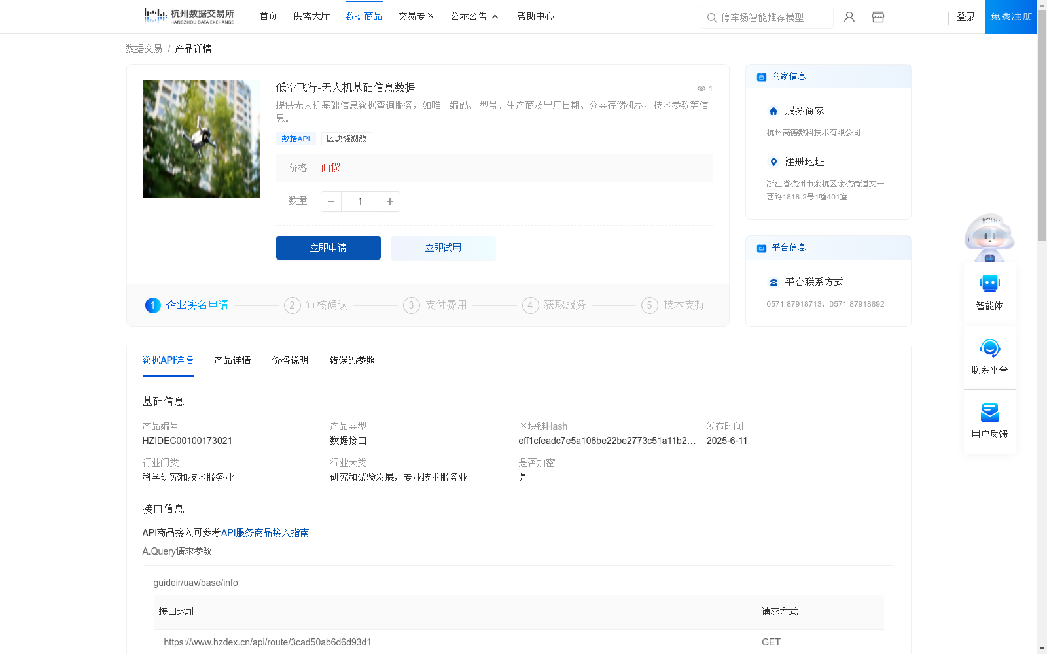The height and width of the screenshot is (654, 1047).
Task: Click the search magnifier icon
Action: (x=712, y=18)
